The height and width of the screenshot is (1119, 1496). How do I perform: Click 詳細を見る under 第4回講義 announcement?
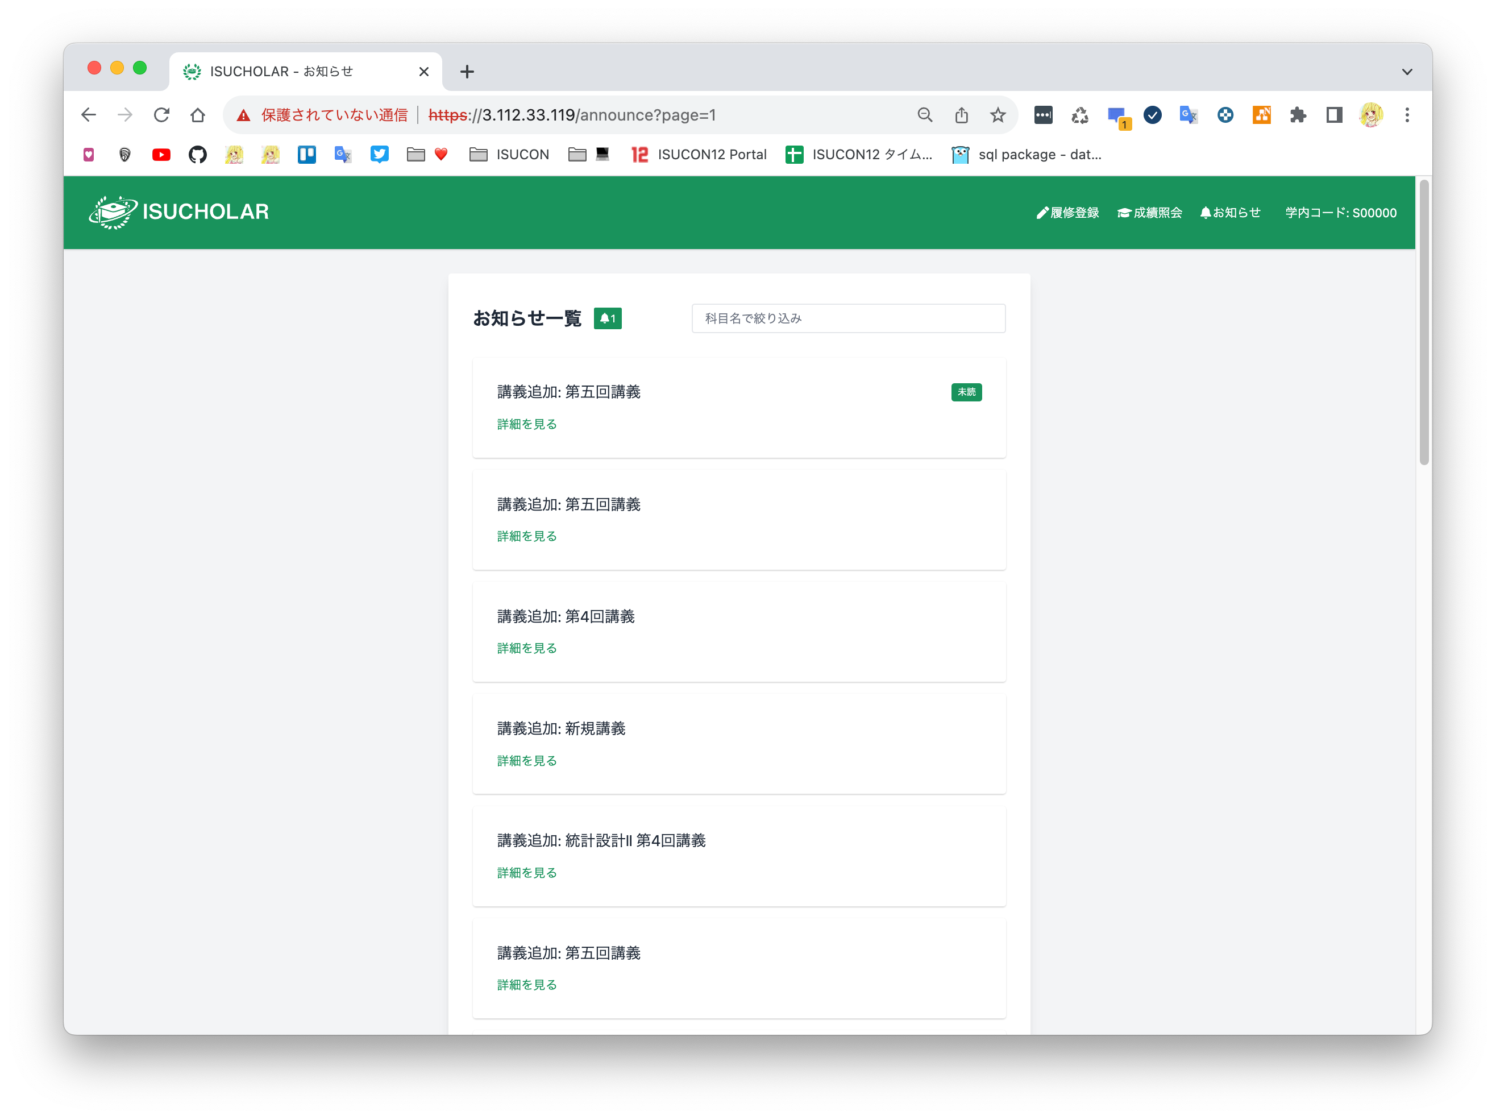tap(526, 648)
